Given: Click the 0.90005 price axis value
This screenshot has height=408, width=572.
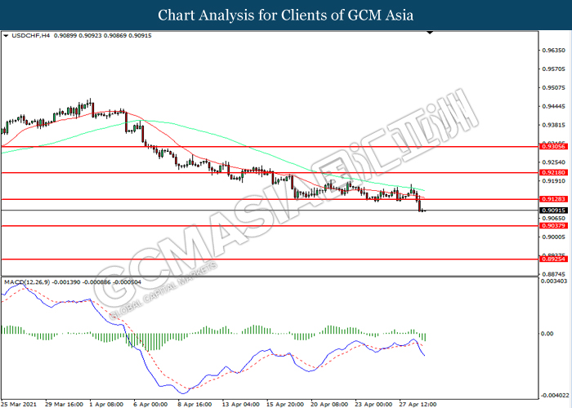Looking at the screenshot, I should tap(553, 237).
